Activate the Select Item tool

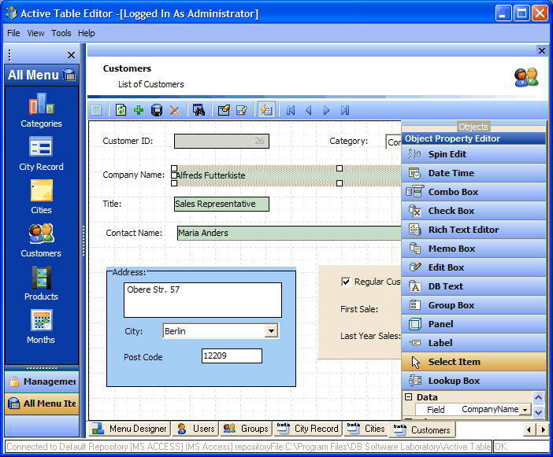coord(473,362)
